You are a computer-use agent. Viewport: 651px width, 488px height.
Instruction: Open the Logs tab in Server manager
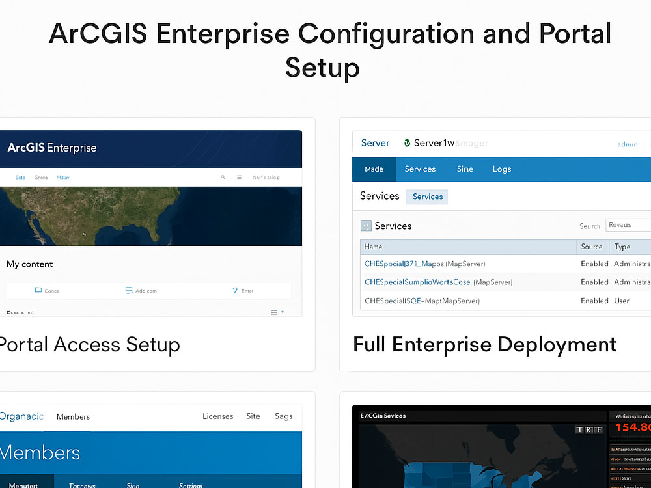pyautogui.click(x=502, y=169)
